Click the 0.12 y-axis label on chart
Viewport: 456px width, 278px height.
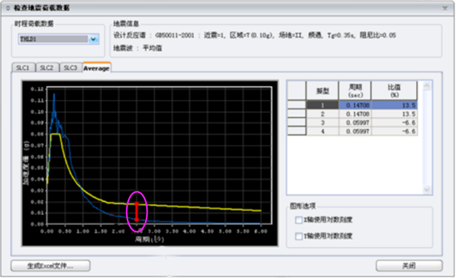click(37, 89)
